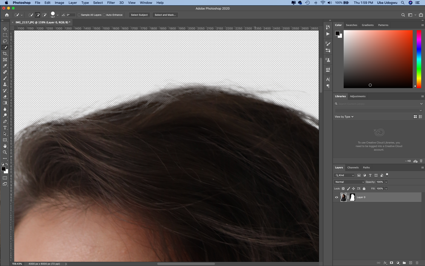The height and width of the screenshot is (266, 425).
Task: Select the Horizontal Type tool
Action: coord(5,127)
